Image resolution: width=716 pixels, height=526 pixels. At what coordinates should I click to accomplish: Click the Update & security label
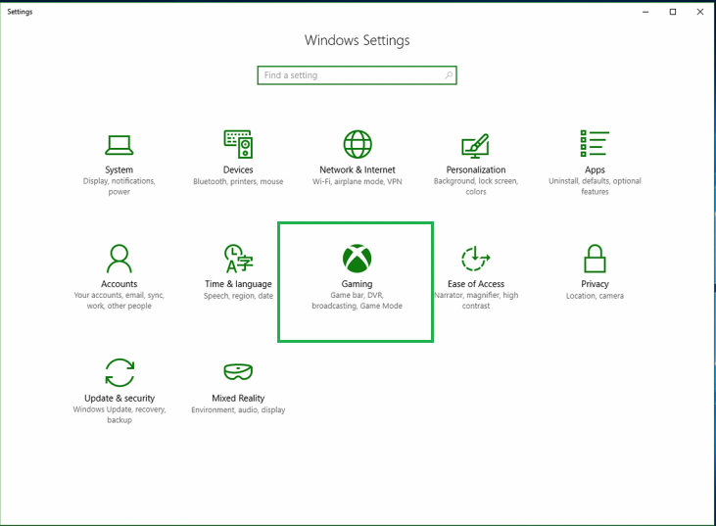click(x=119, y=398)
